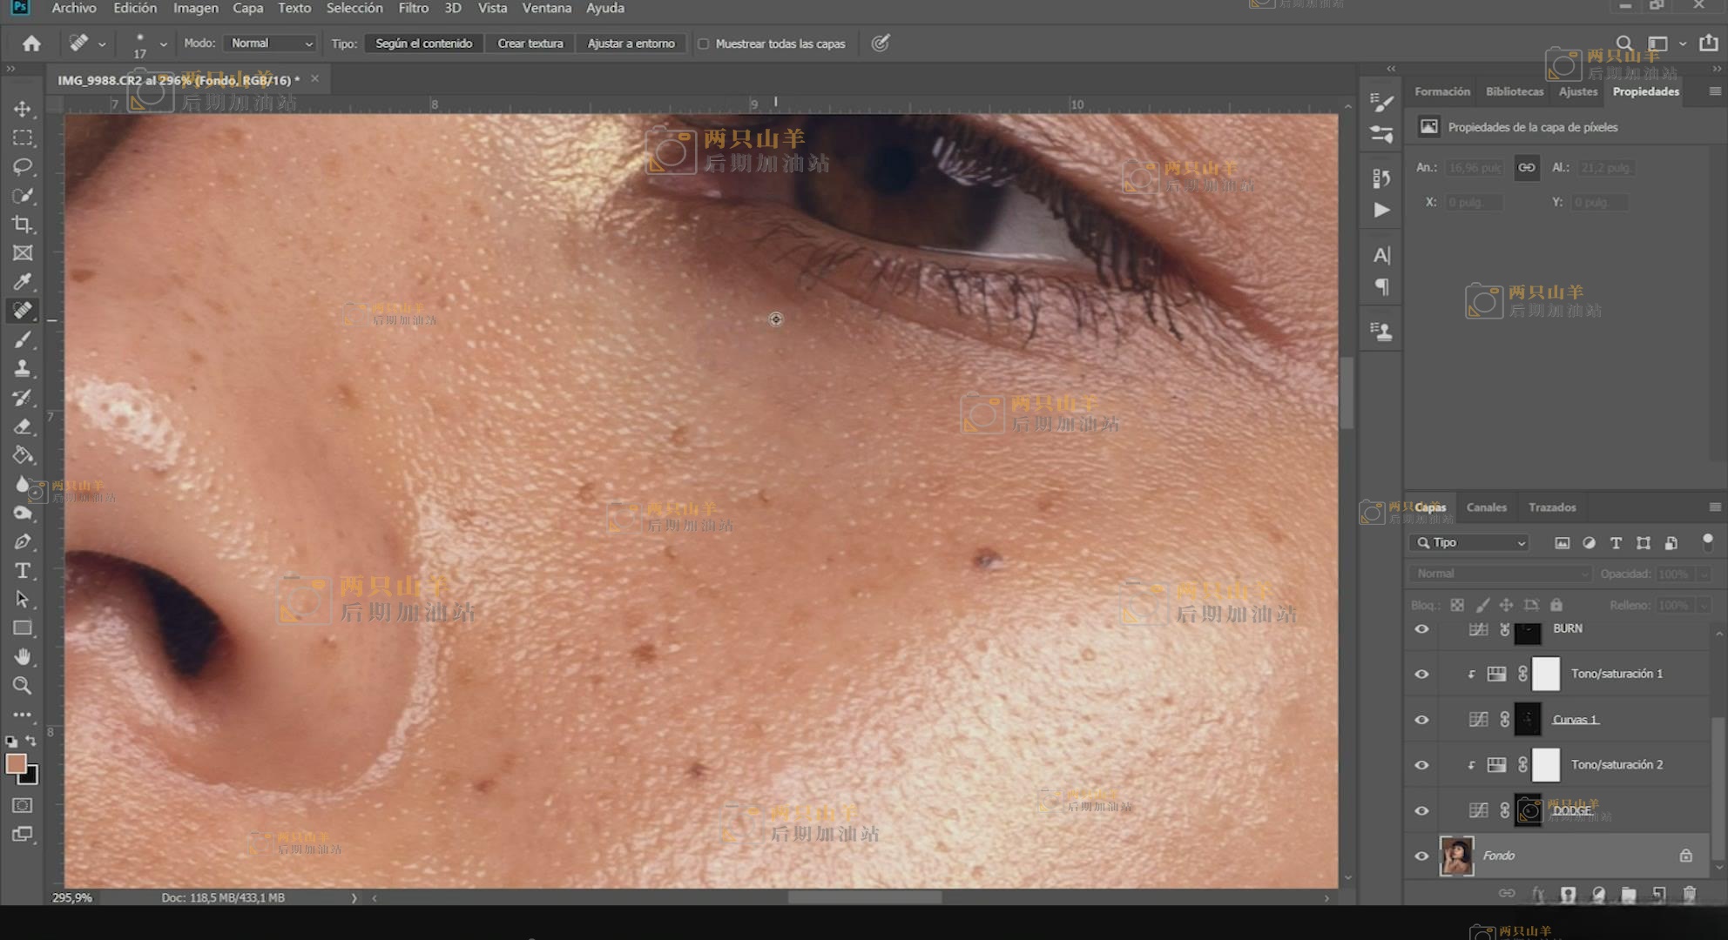Expand the brush size picker arrow
The width and height of the screenshot is (1728, 940).
tap(163, 44)
